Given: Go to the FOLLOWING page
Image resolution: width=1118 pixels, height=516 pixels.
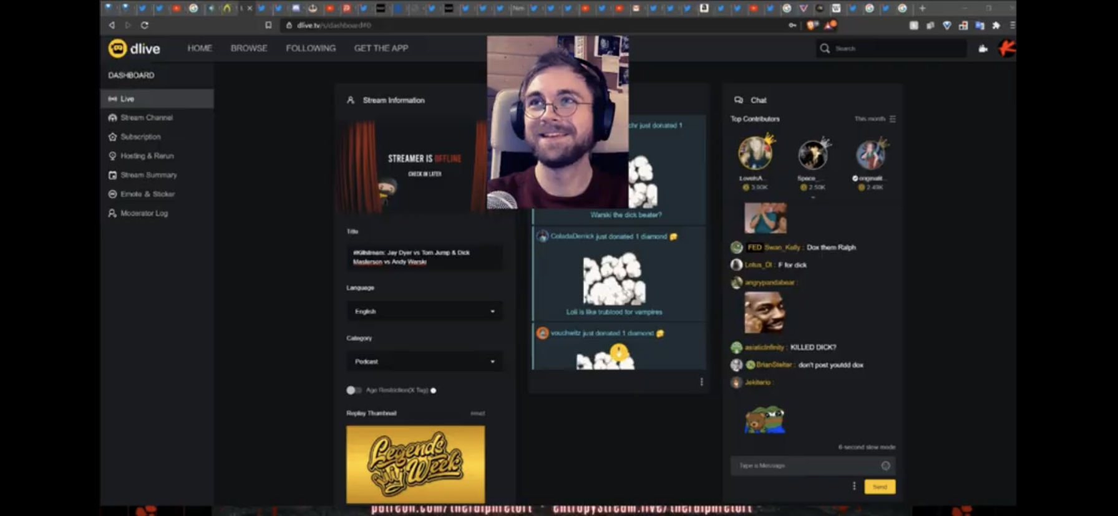Looking at the screenshot, I should point(311,48).
